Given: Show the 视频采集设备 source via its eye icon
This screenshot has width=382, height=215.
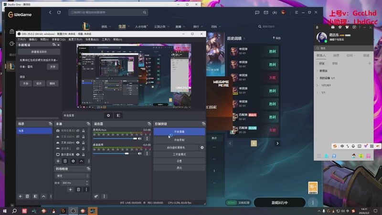Looking at the screenshot, I should click(78, 130).
